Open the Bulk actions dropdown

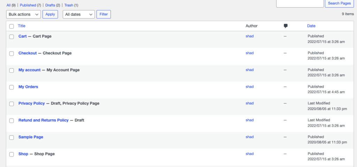tap(23, 14)
